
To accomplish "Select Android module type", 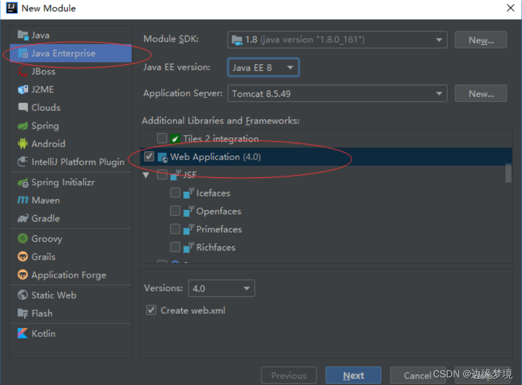I will pos(71,144).
